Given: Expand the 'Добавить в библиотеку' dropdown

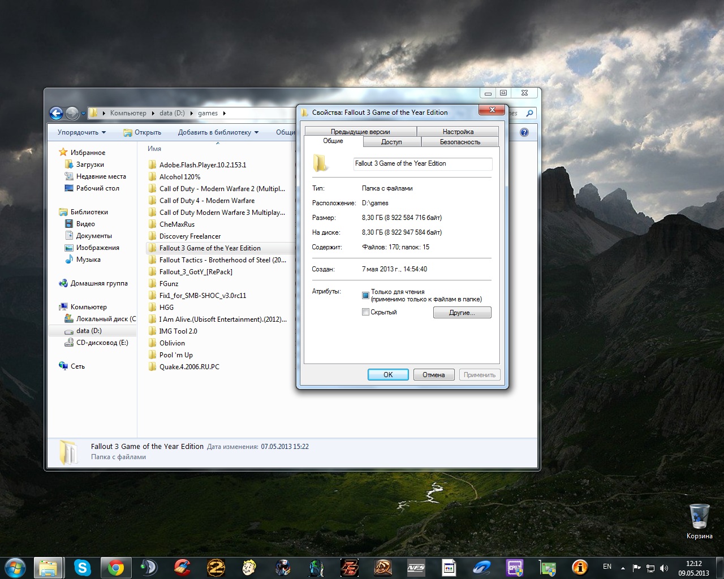Looking at the screenshot, I should pyautogui.click(x=218, y=132).
